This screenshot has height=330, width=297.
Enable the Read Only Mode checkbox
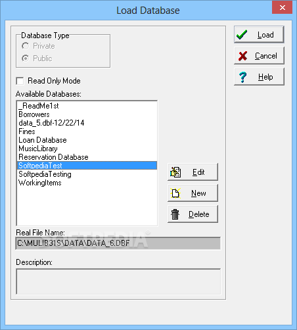[20, 81]
